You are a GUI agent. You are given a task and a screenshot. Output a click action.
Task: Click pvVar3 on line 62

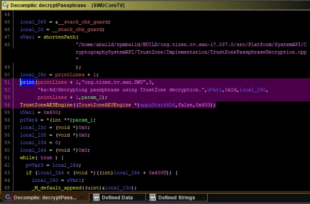pos(35,165)
